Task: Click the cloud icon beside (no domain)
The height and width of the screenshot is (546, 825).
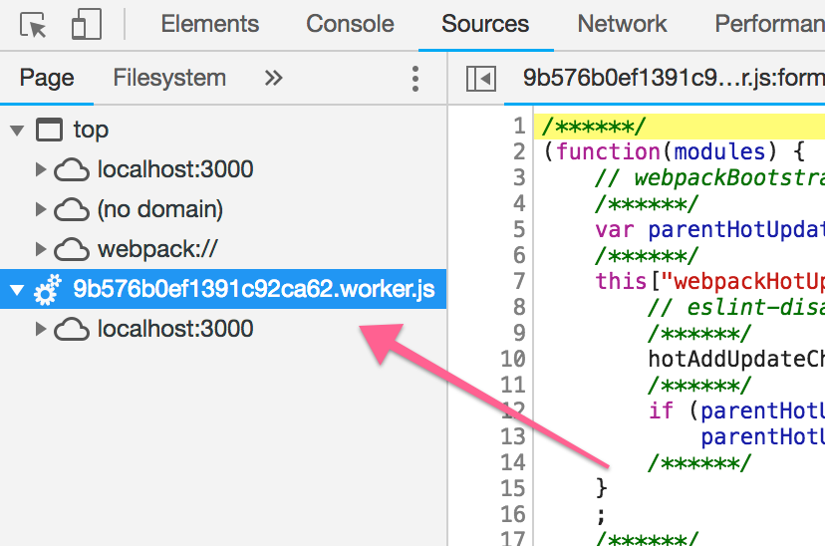Action: click(x=72, y=209)
